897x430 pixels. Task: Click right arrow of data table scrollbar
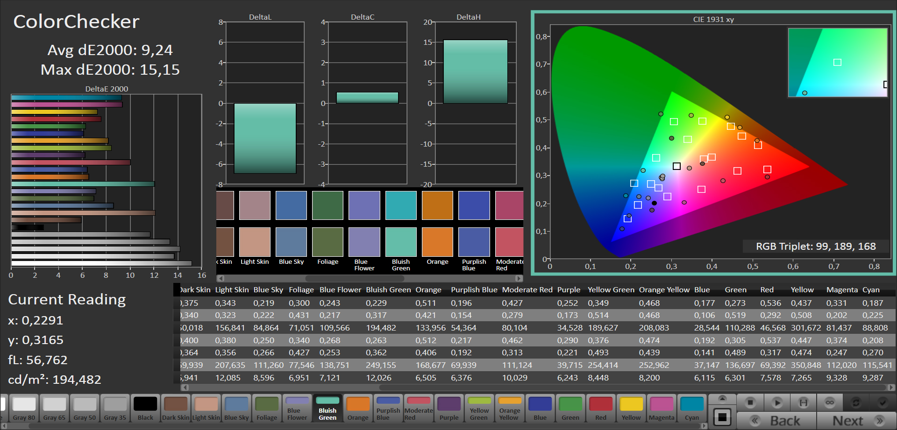coord(891,388)
